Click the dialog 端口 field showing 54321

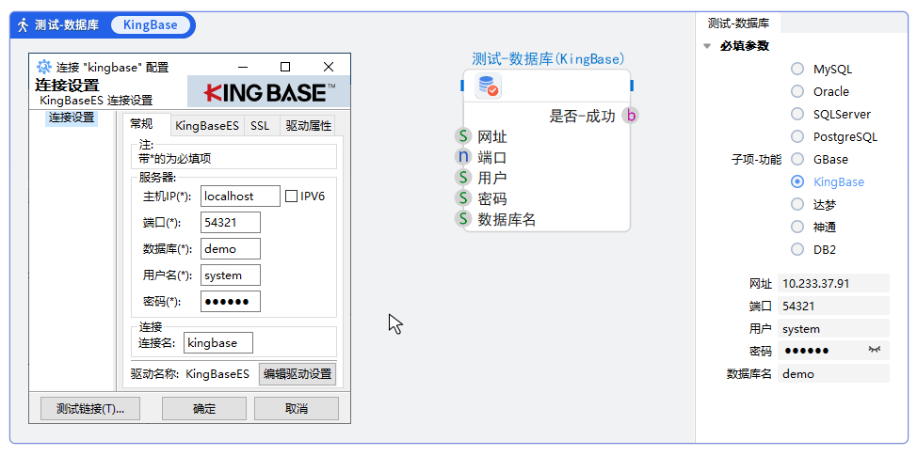pos(231,223)
